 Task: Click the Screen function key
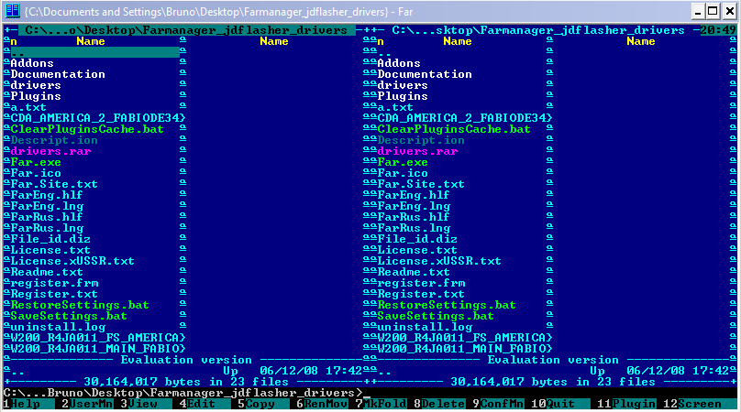[x=701, y=403]
